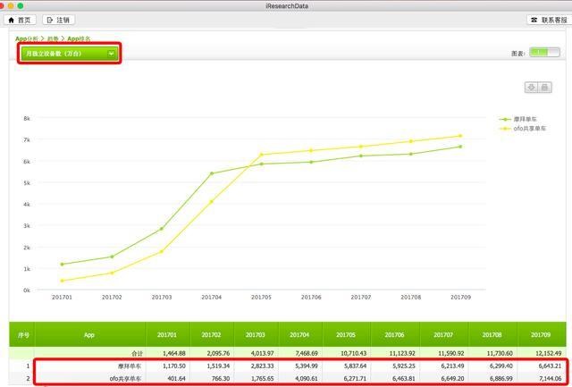The width and height of the screenshot is (572, 387).
Task: Click the 序号 column header
Action: (24, 335)
